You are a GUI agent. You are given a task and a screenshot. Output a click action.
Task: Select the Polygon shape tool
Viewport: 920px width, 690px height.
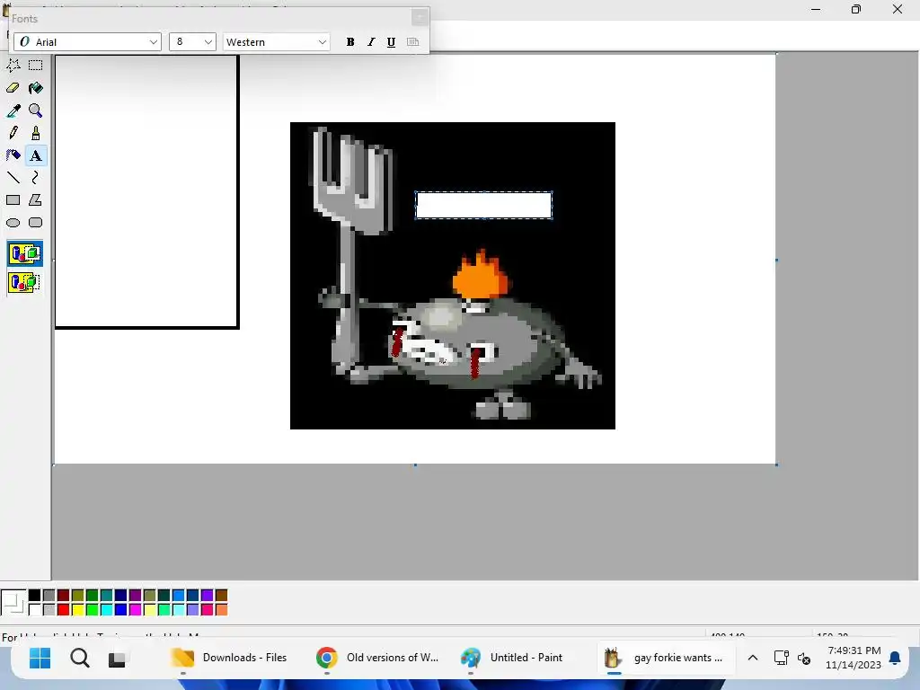pos(36,200)
